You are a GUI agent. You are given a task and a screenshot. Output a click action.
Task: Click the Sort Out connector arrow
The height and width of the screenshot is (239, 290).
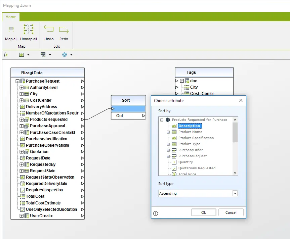point(143,115)
